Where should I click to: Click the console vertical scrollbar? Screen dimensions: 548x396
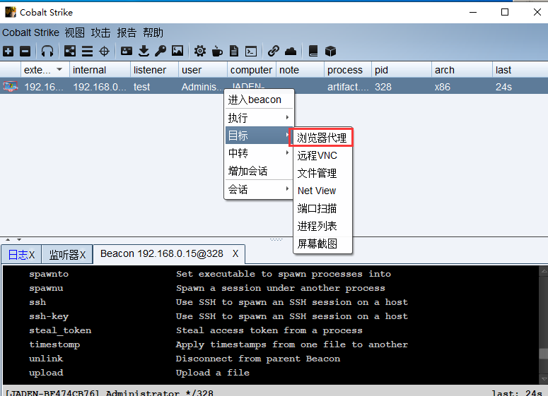(542, 325)
